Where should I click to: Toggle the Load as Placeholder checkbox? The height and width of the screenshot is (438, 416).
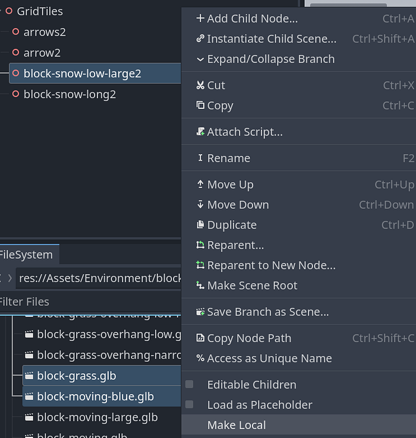[x=189, y=405]
